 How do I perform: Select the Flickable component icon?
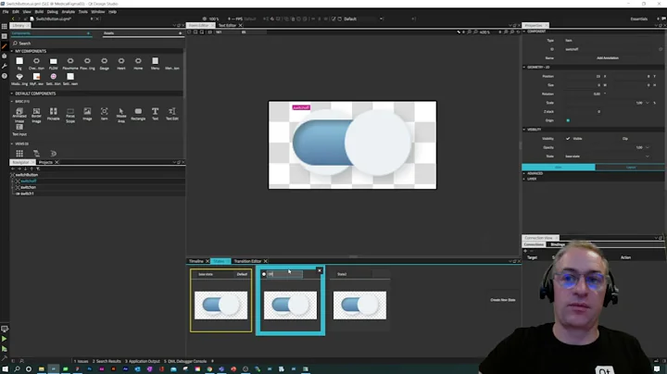(53, 111)
